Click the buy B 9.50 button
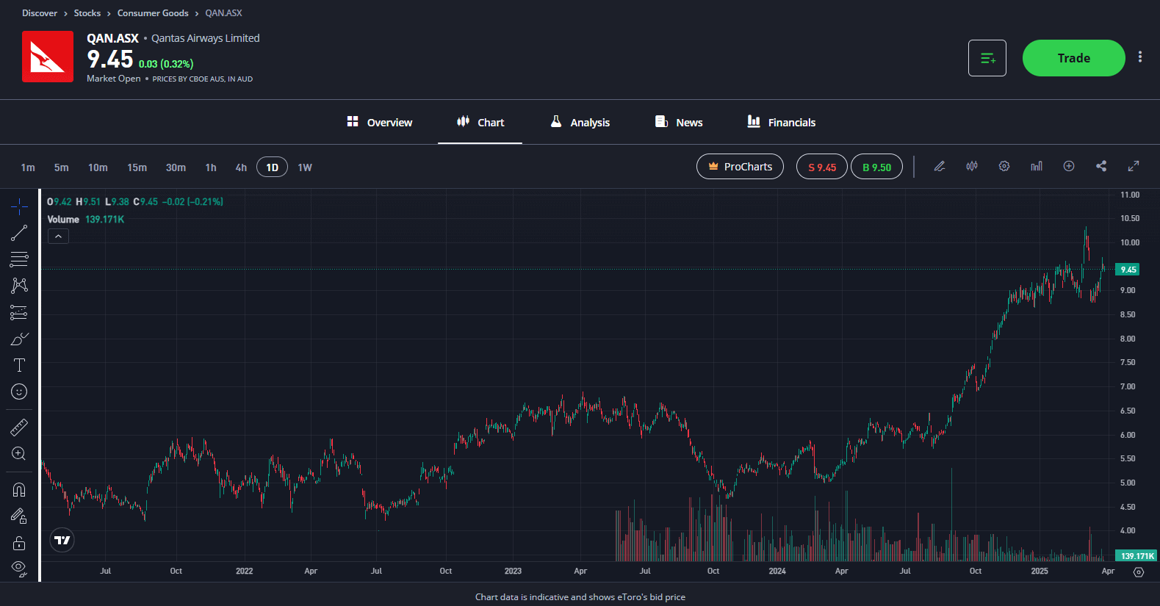The height and width of the screenshot is (606, 1160). 876,167
